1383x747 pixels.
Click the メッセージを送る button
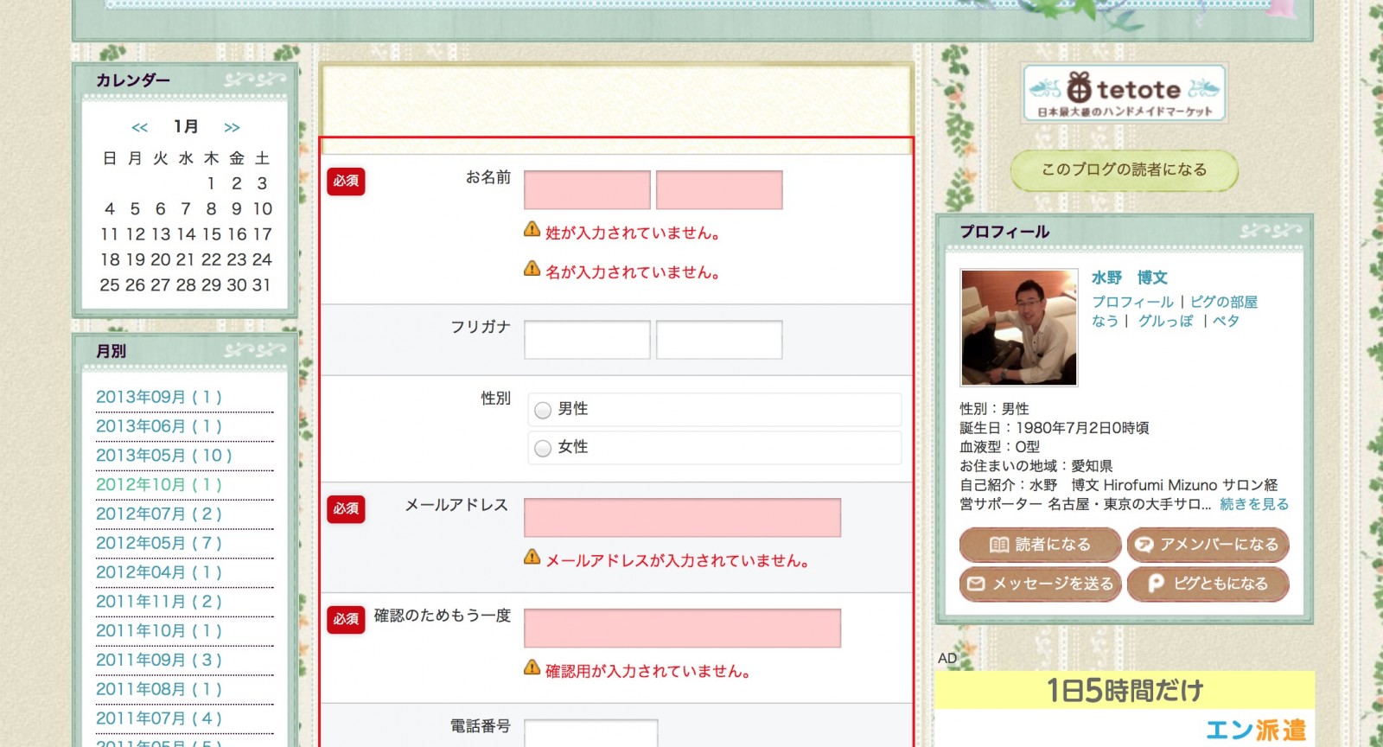click(x=1040, y=584)
